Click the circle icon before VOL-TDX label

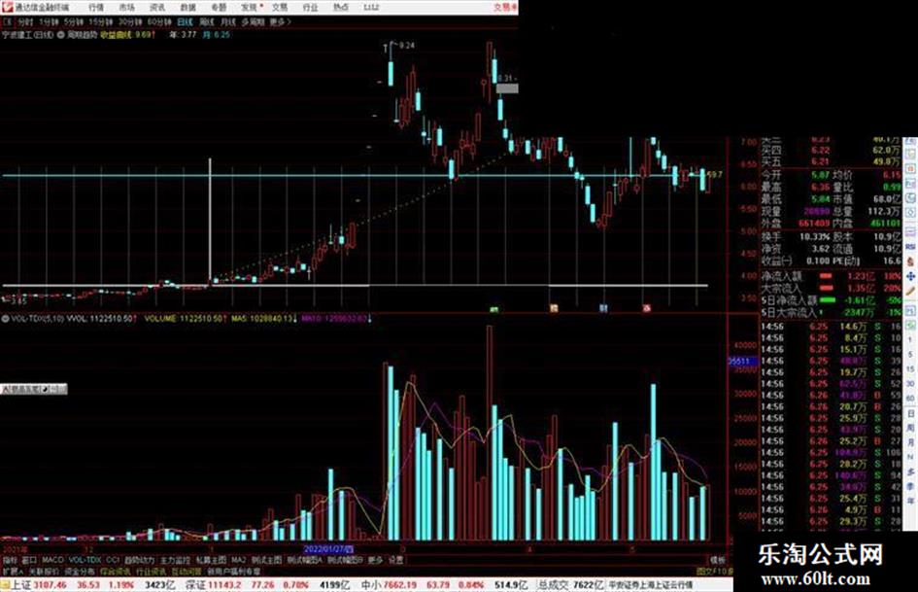click(x=5, y=319)
